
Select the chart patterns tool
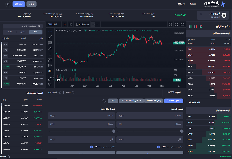(50, 60)
